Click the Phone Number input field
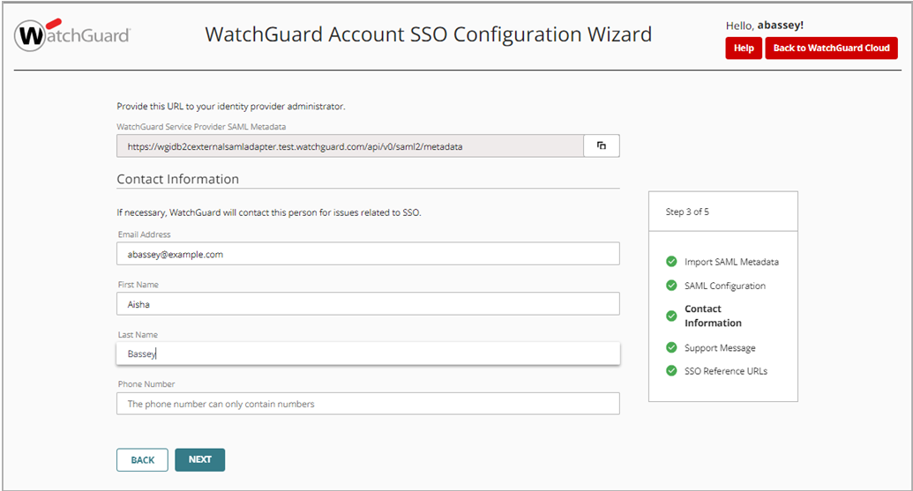Image resolution: width=913 pixels, height=491 pixels. (x=368, y=404)
